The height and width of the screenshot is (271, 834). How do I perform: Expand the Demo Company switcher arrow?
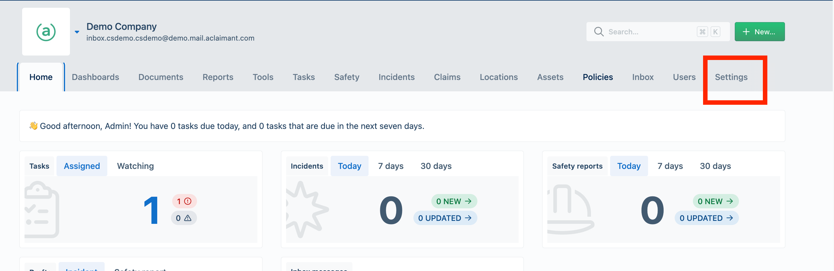tap(77, 32)
